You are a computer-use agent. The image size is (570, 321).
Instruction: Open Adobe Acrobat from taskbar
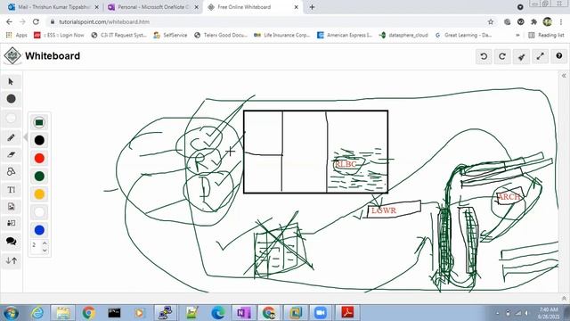pos(347,313)
